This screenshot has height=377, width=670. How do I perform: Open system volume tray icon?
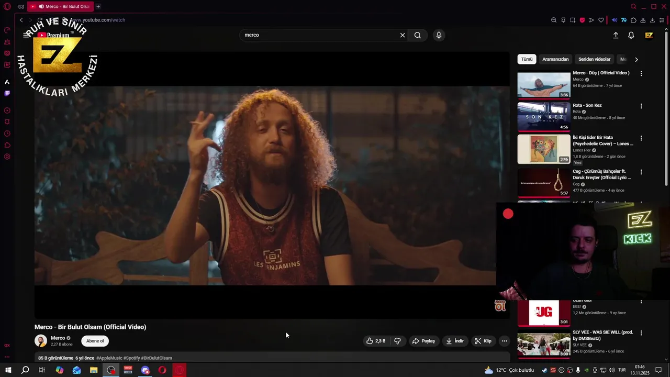point(611,370)
